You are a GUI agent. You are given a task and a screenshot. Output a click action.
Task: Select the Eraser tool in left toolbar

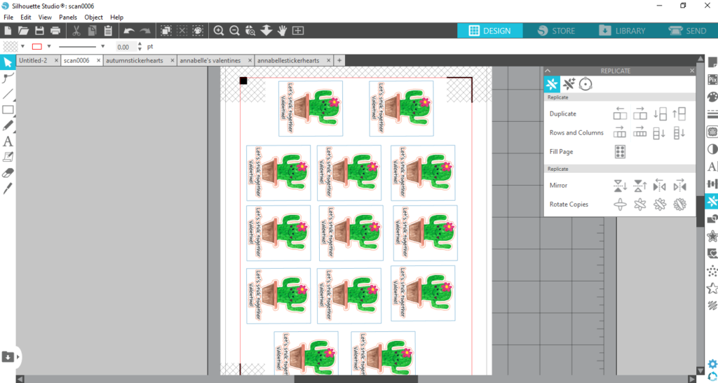[8, 172]
